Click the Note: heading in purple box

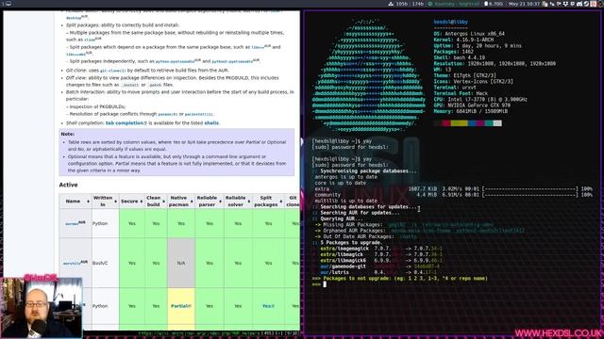tap(68, 134)
